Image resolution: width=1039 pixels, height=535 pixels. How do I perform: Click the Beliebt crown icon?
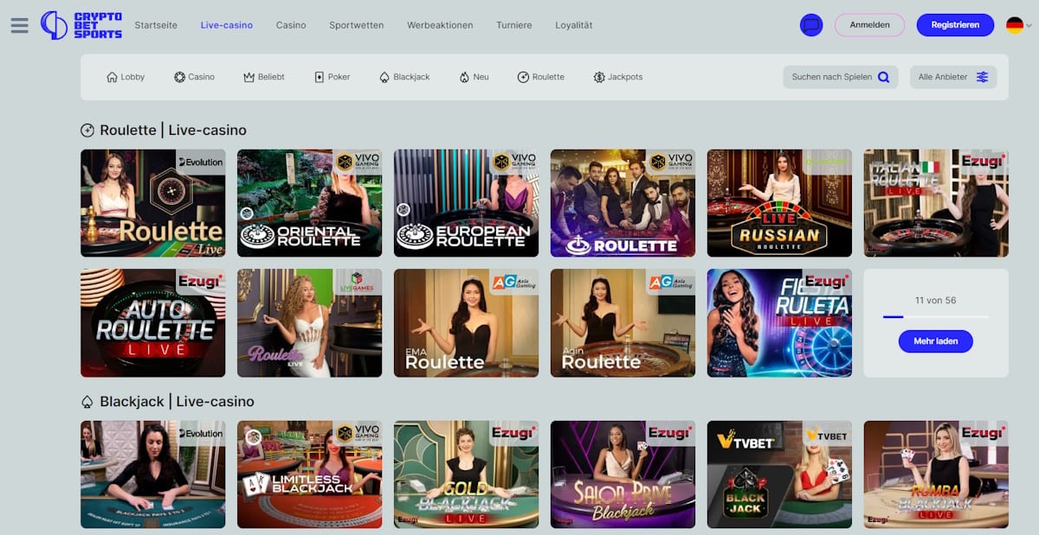[249, 77]
